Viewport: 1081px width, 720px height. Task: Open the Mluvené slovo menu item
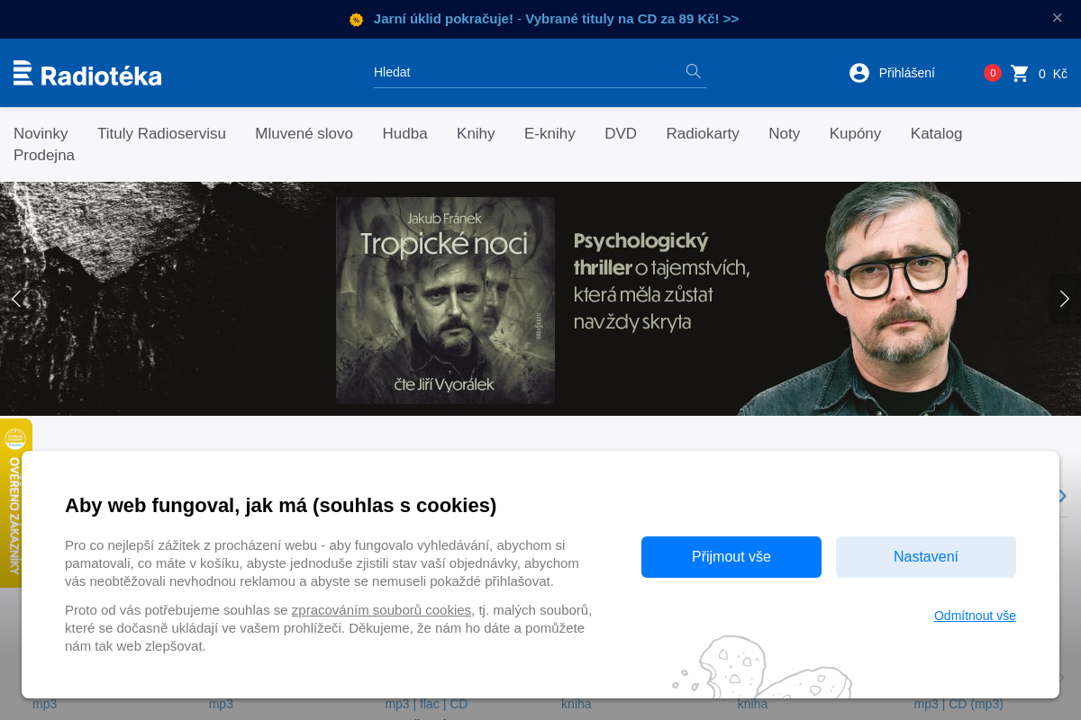coord(304,133)
